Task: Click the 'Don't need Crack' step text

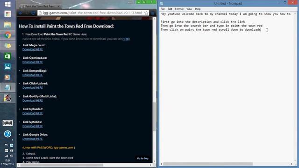Action: point(50,158)
